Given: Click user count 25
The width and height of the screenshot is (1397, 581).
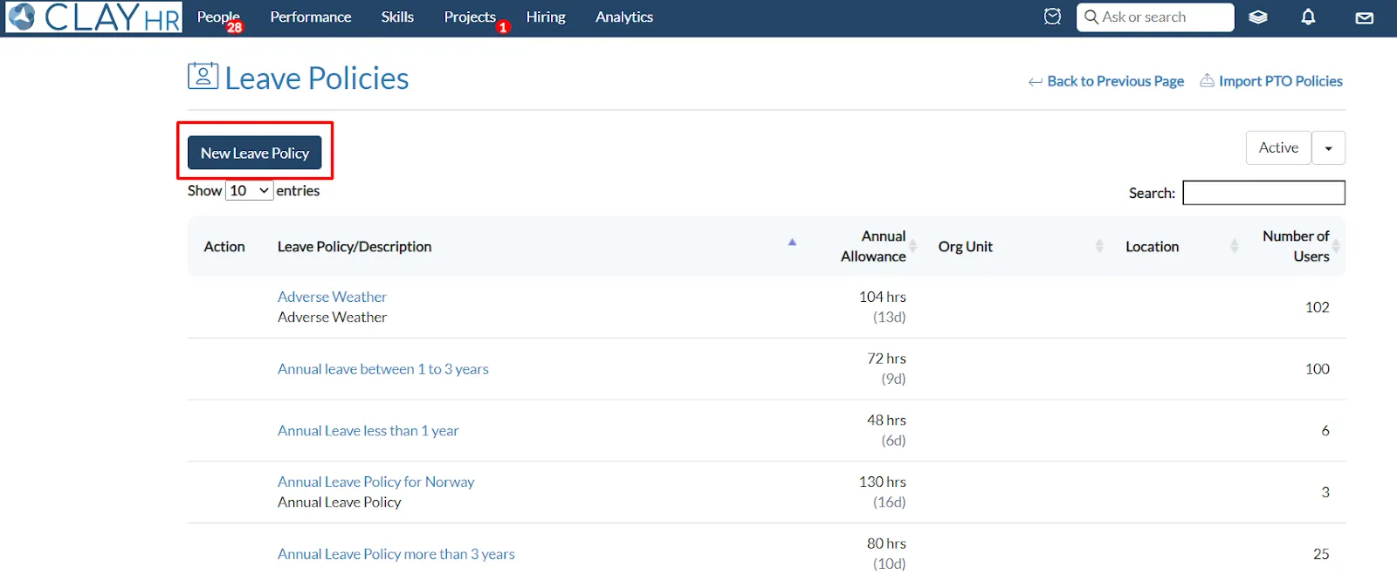Looking at the screenshot, I should (x=1321, y=554).
